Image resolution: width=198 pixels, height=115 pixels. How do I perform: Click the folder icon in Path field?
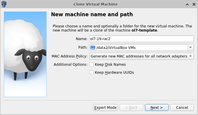click(93, 47)
